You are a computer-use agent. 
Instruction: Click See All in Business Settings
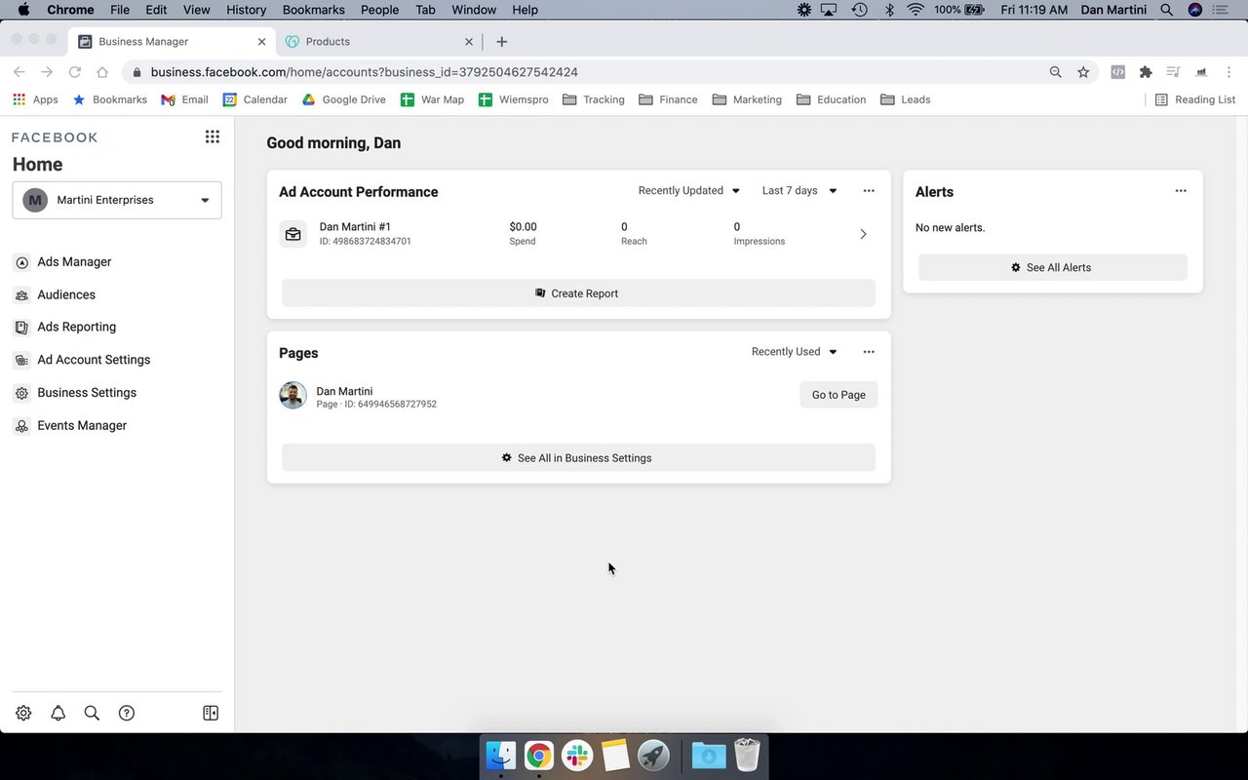(578, 458)
